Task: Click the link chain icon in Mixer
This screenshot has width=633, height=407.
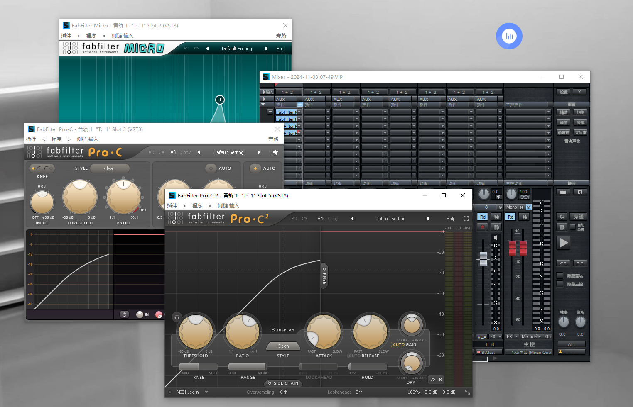Action: pos(563,263)
